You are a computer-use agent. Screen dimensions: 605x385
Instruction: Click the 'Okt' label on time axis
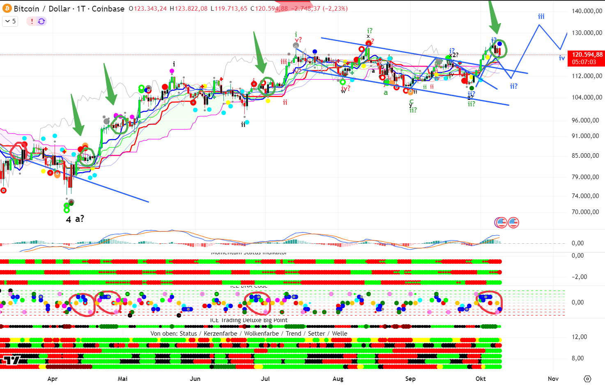(481, 378)
